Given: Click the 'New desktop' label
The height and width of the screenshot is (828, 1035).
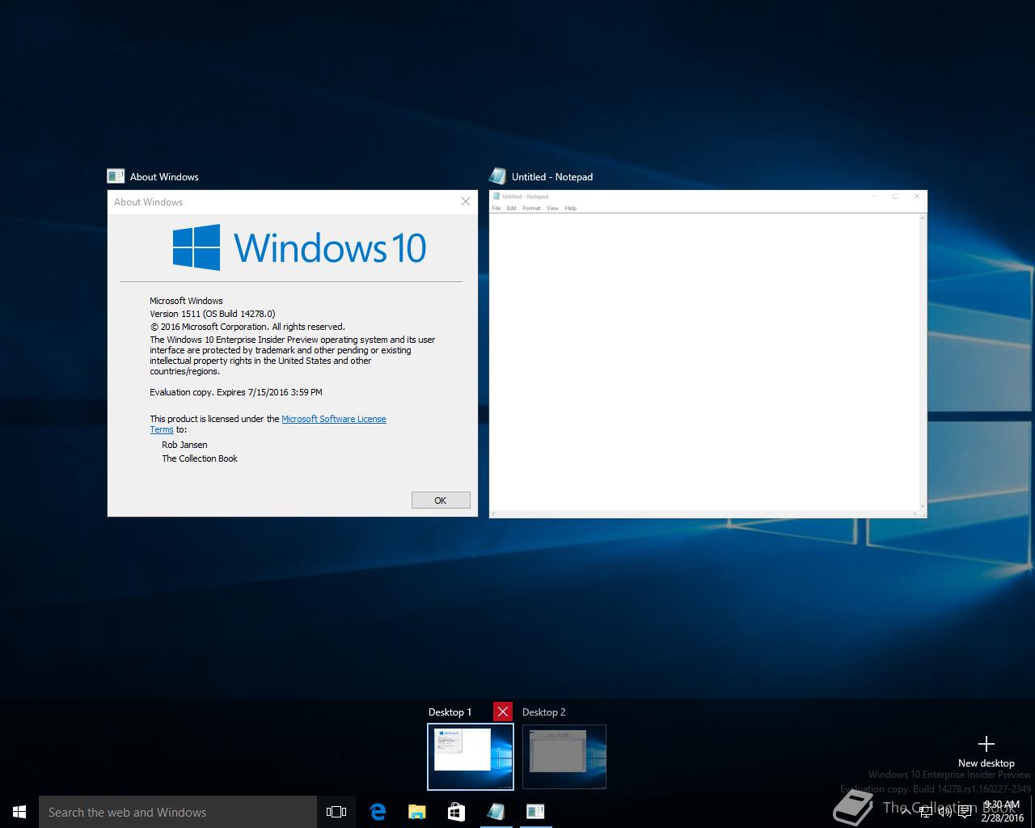Looking at the screenshot, I should (x=986, y=763).
